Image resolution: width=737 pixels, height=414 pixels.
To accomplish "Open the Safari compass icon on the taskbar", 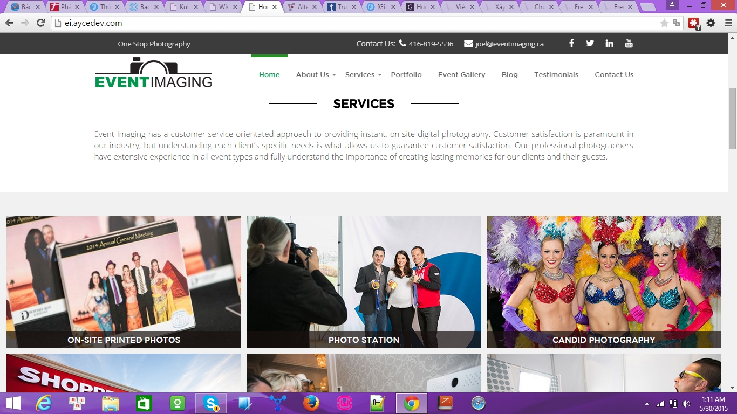I will [479, 403].
